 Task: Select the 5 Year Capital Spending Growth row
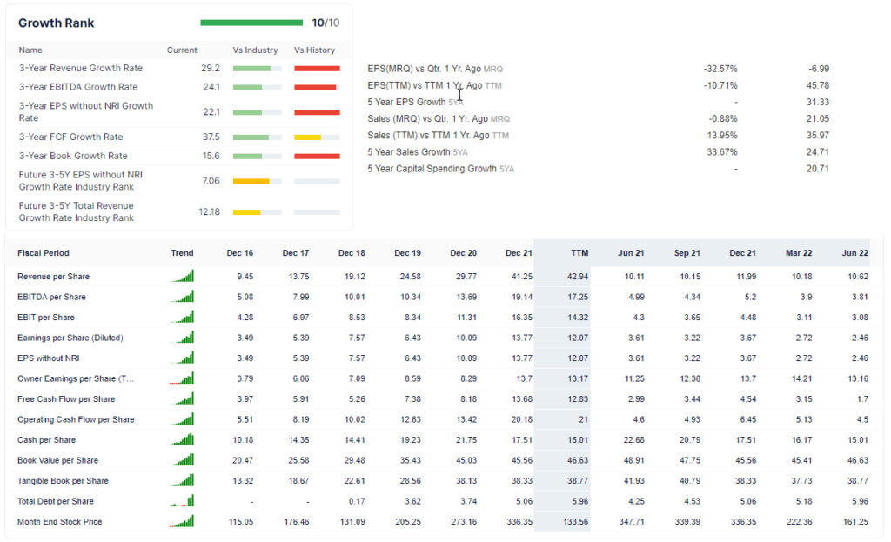pos(599,169)
